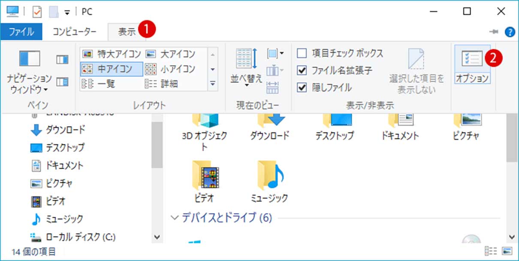The image size is (519, 261).
Task: Click the main pane vertical scrollbar thumb
Action: 511,137
